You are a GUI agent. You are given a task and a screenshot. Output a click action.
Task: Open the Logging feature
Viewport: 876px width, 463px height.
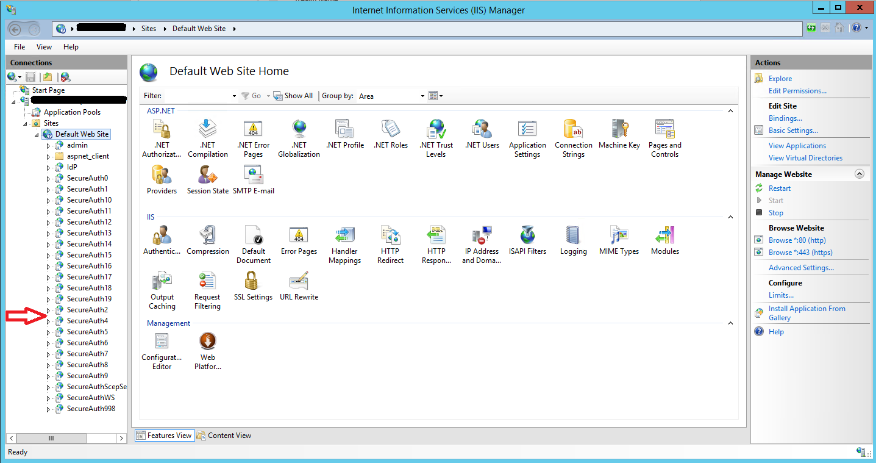tap(574, 240)
